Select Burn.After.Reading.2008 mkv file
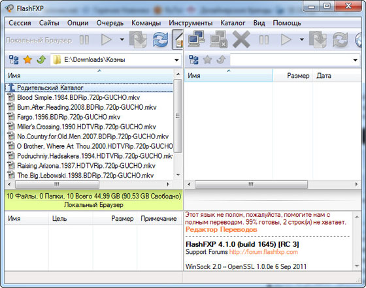The width and height of the screenshot is (366, 288). pyautogui.click(x=89, y=107)
